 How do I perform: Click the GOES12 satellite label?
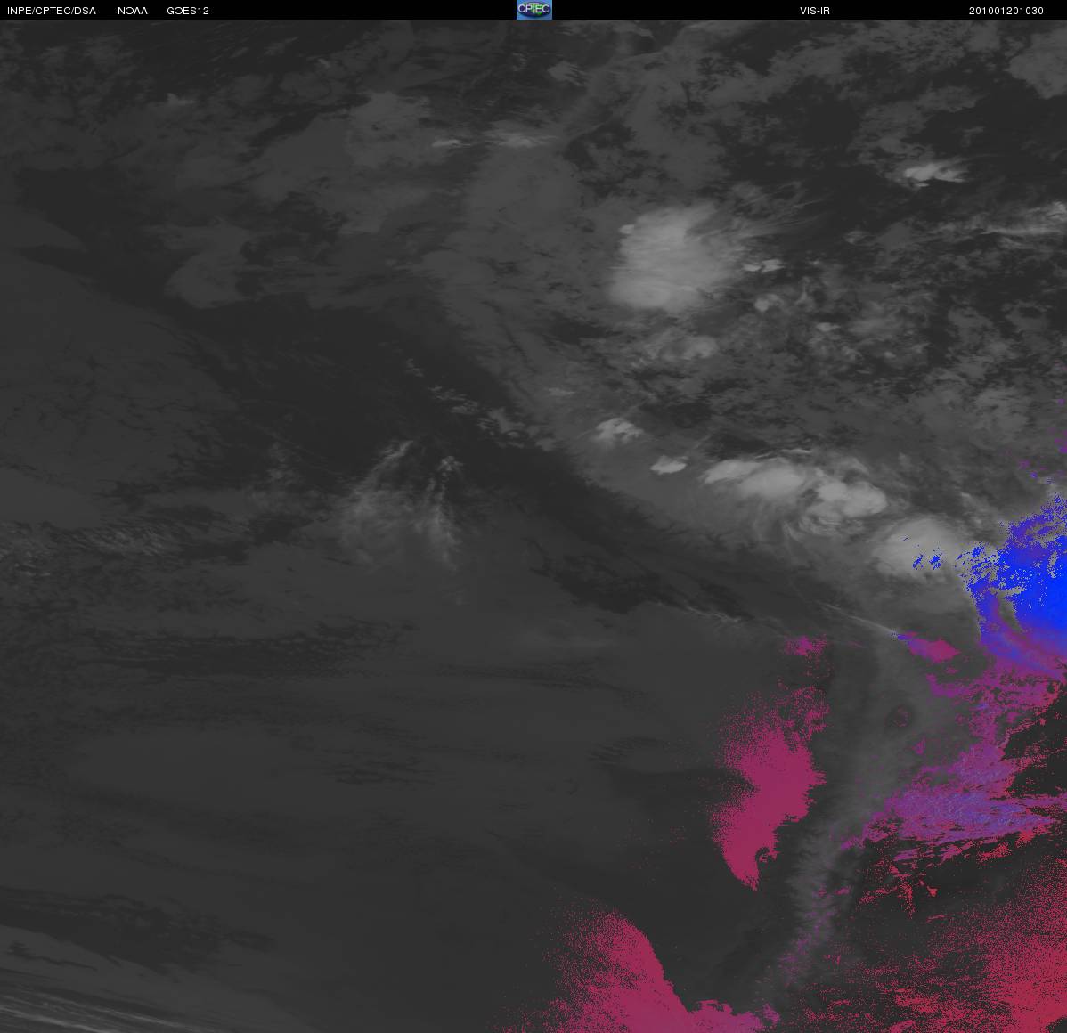pyautogui.click(x=188, y=11)
